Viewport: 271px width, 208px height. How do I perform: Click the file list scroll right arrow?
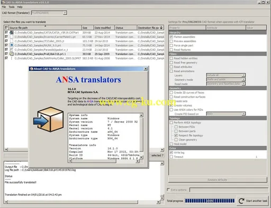tap(162, 149)
